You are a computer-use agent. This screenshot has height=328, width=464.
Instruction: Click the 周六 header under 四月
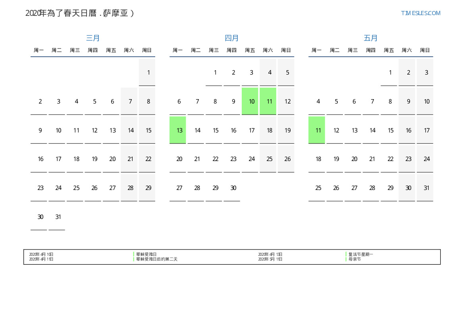point(268,50)
